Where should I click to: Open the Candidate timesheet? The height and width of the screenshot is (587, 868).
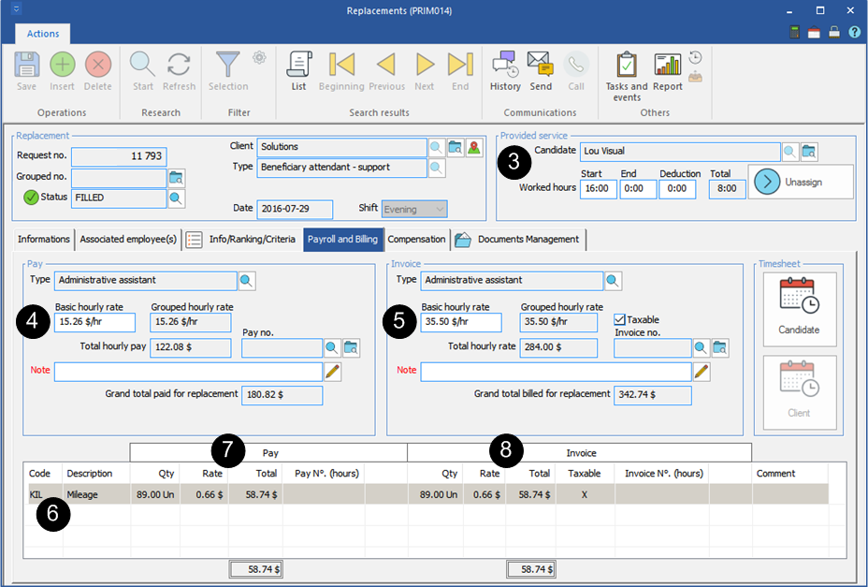click(800, 309)
